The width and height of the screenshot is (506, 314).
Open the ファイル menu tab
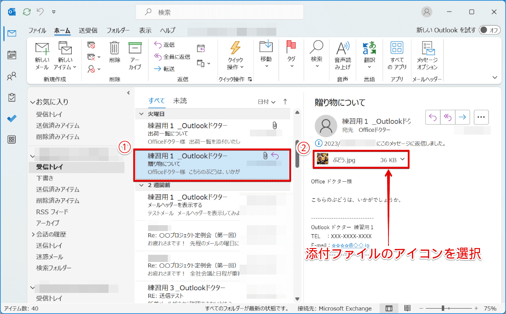37,31
